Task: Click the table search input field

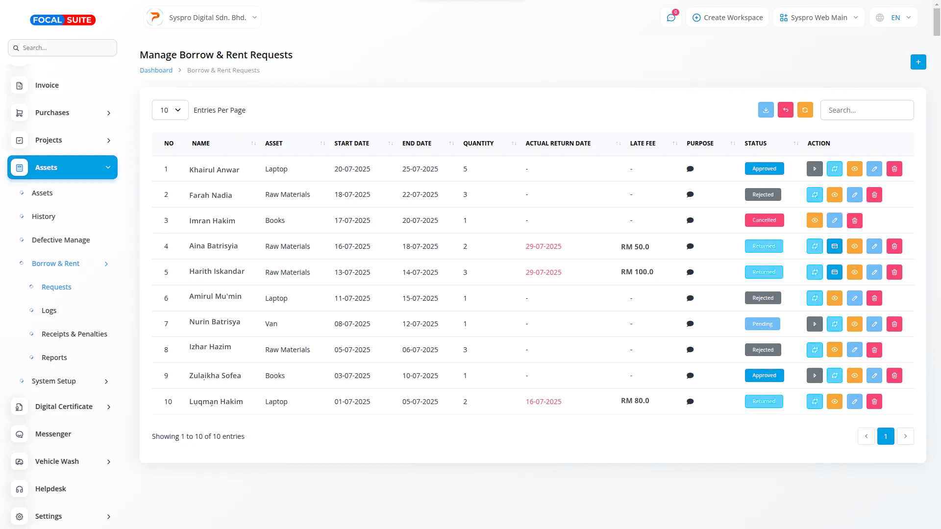Action: [867, 110]
